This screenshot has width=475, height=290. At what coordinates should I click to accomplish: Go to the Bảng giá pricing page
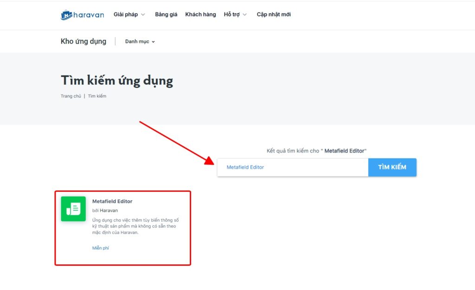pos(166,14)
